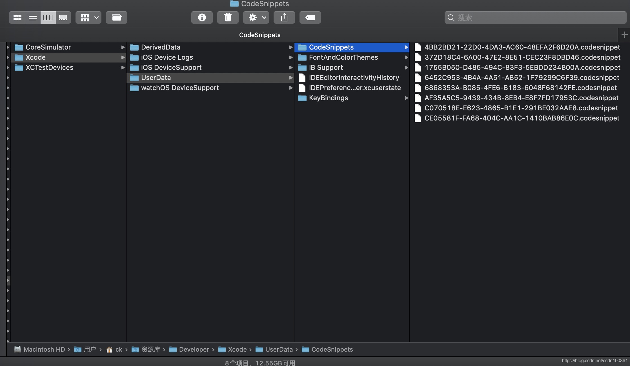The height and width of the screenshot is (366, 630).
Task: Select the CodeSnippets tab
Action: point(259,35)
